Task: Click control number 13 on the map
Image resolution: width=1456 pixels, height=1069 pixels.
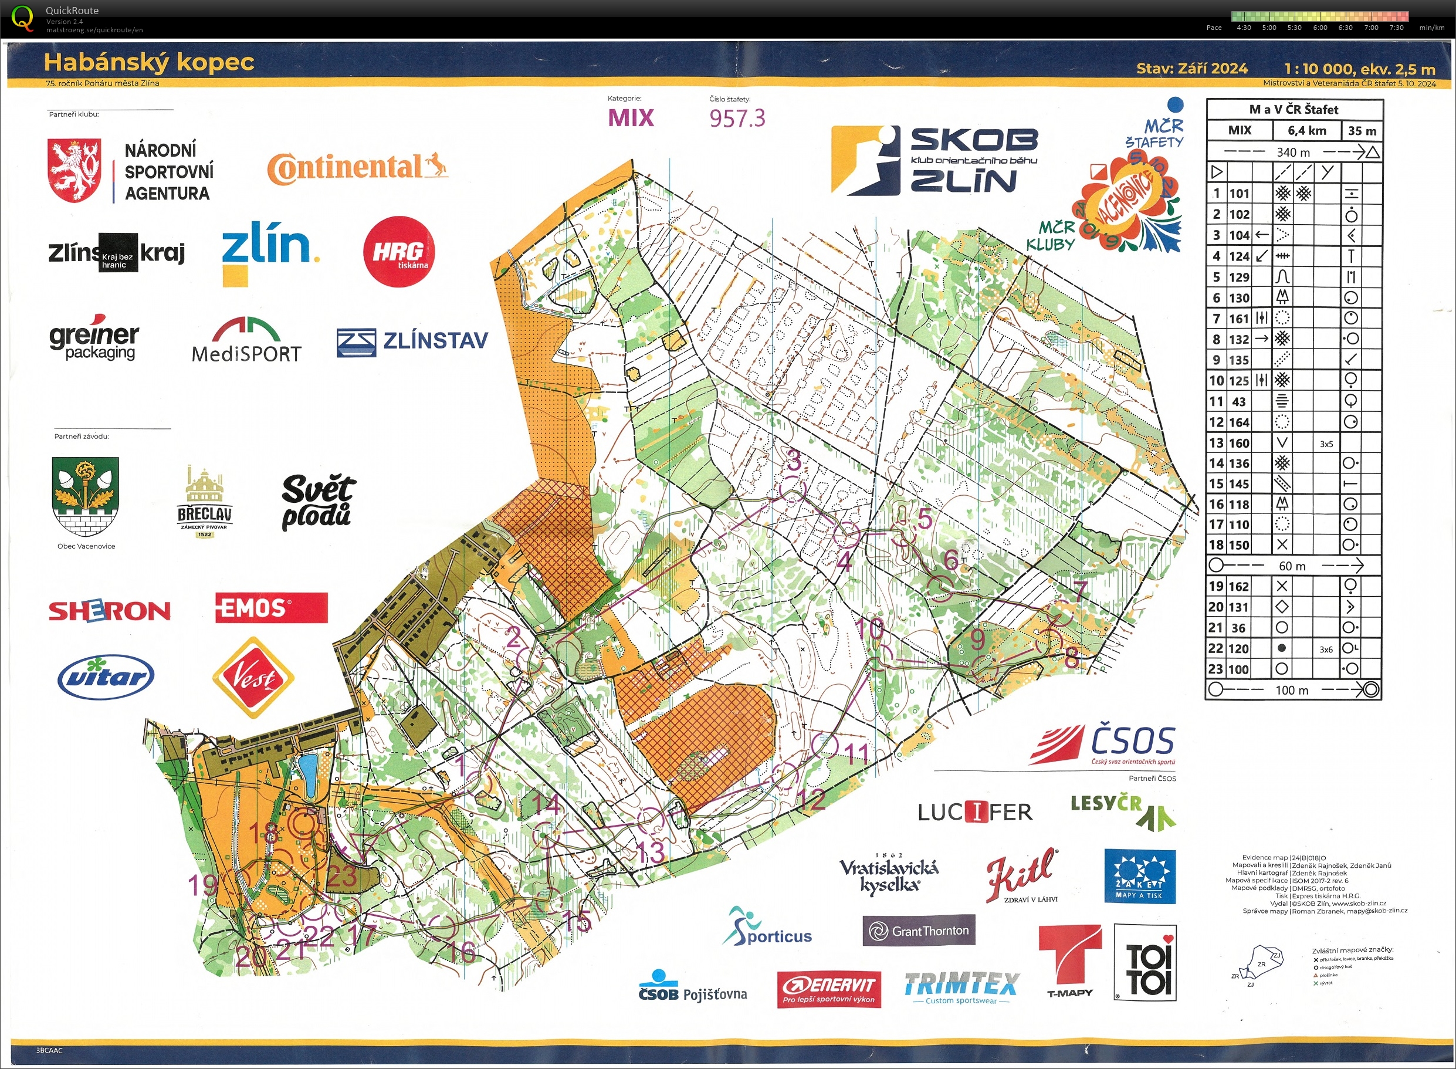Action: click(650, 853)
